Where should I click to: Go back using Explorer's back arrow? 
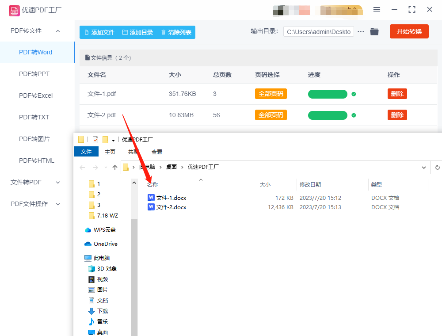[82, 168]
